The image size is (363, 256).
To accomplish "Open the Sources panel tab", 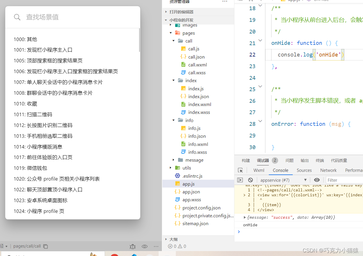I will [x=304, y=170].
